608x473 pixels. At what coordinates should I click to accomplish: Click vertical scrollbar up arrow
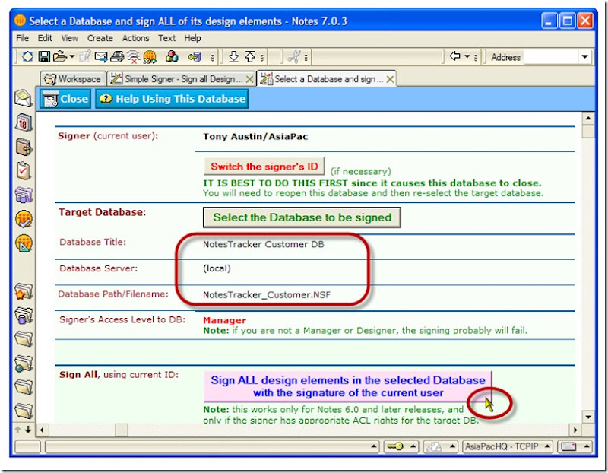[x=588, y=118]
